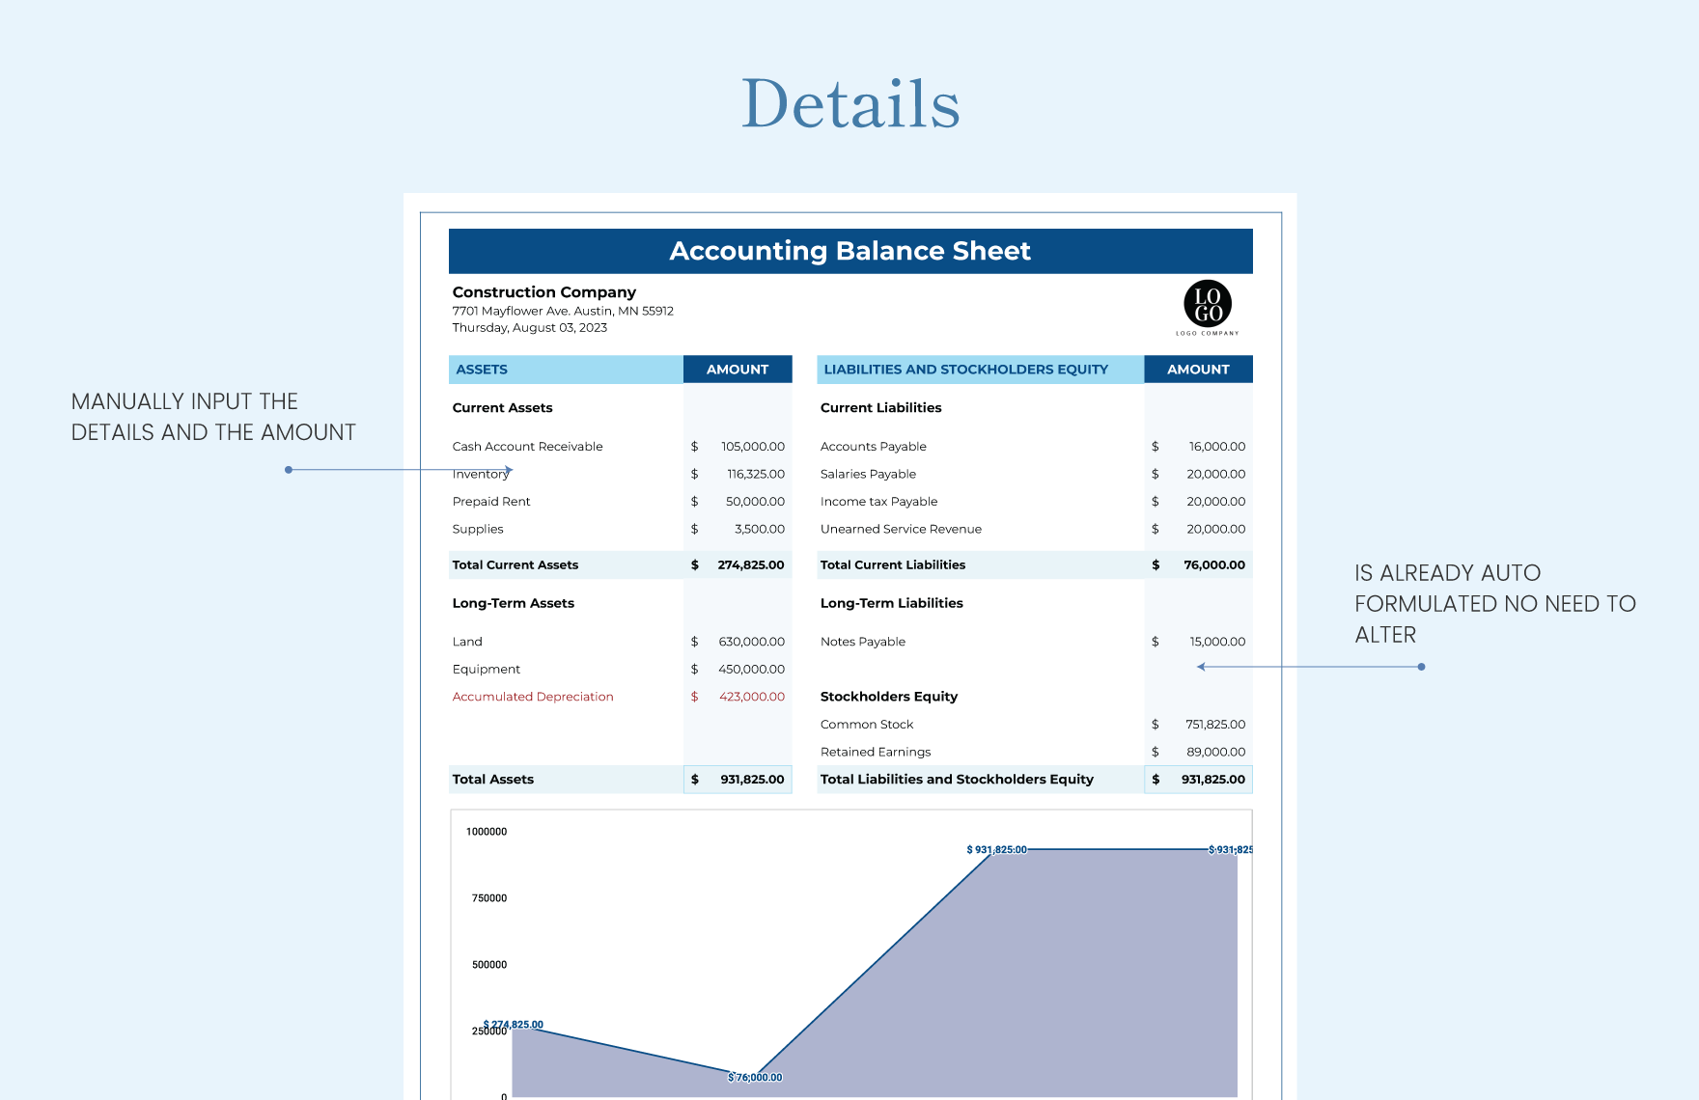The width and height of the screenshot is (1699, 1100).
Task: Click the Income tax Payable label
Action: 879,502
